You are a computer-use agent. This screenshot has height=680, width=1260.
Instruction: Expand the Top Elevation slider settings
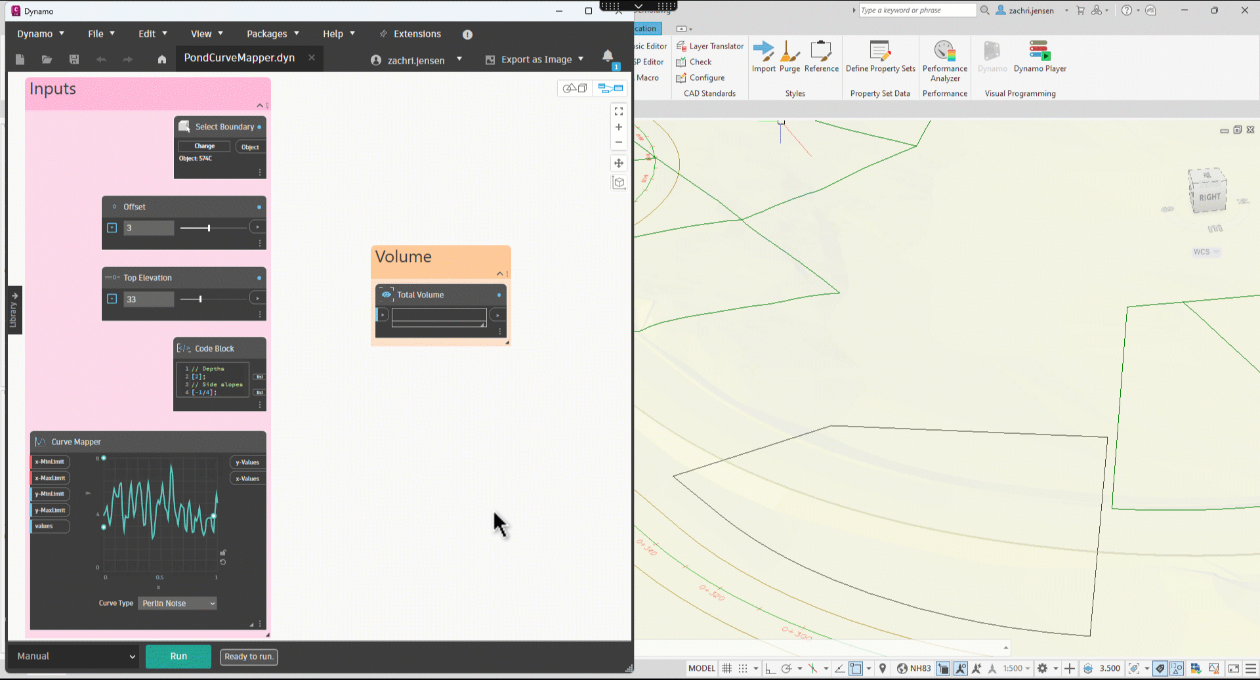112,299
